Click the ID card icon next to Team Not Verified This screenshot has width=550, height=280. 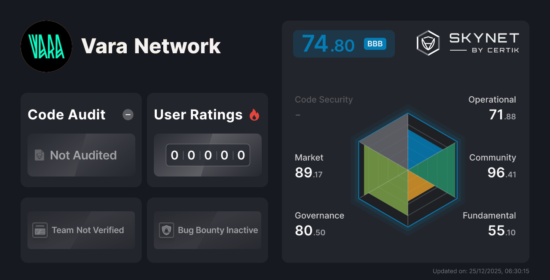[40, 230]
